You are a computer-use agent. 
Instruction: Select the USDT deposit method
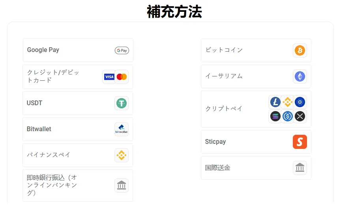(x=78, y=103)
